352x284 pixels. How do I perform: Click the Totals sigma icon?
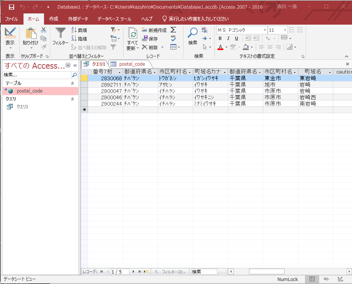tap(173, 30)
